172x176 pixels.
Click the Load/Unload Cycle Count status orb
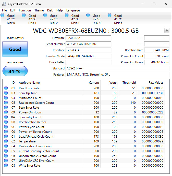point(6,136)
